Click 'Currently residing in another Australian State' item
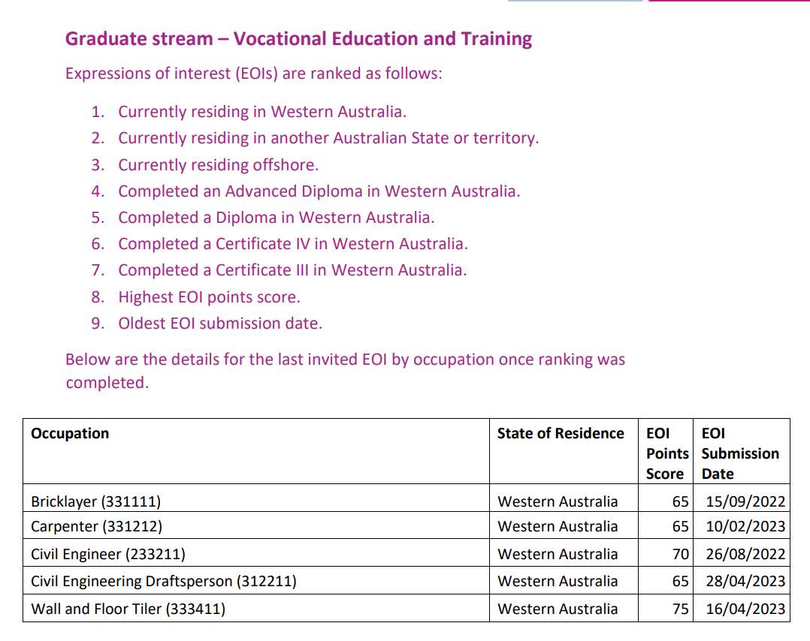The image size is (810, 641). click(328, 138)
